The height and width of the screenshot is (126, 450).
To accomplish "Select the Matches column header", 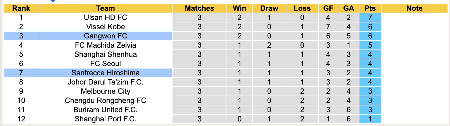I will (x=200, y=9).
